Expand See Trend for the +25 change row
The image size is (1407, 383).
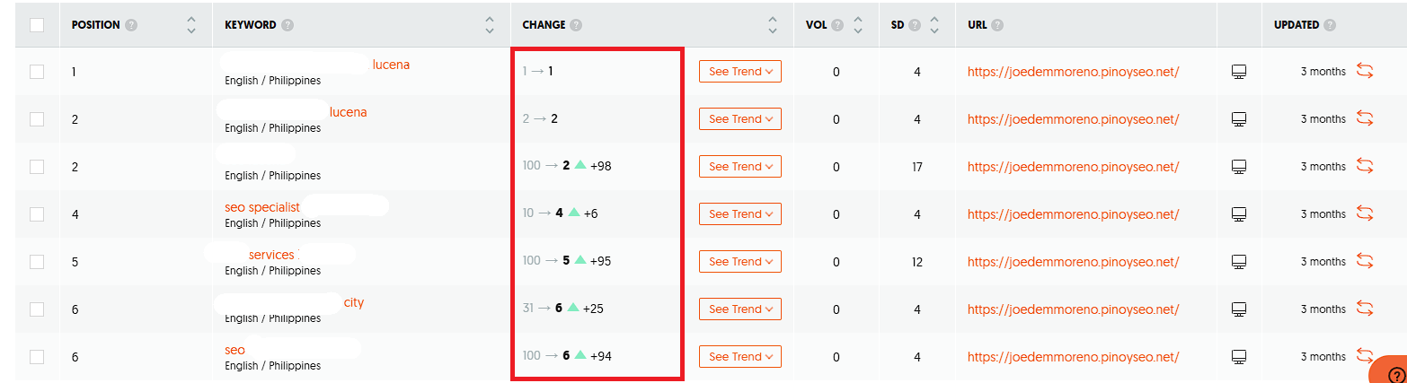coord(740,309)
